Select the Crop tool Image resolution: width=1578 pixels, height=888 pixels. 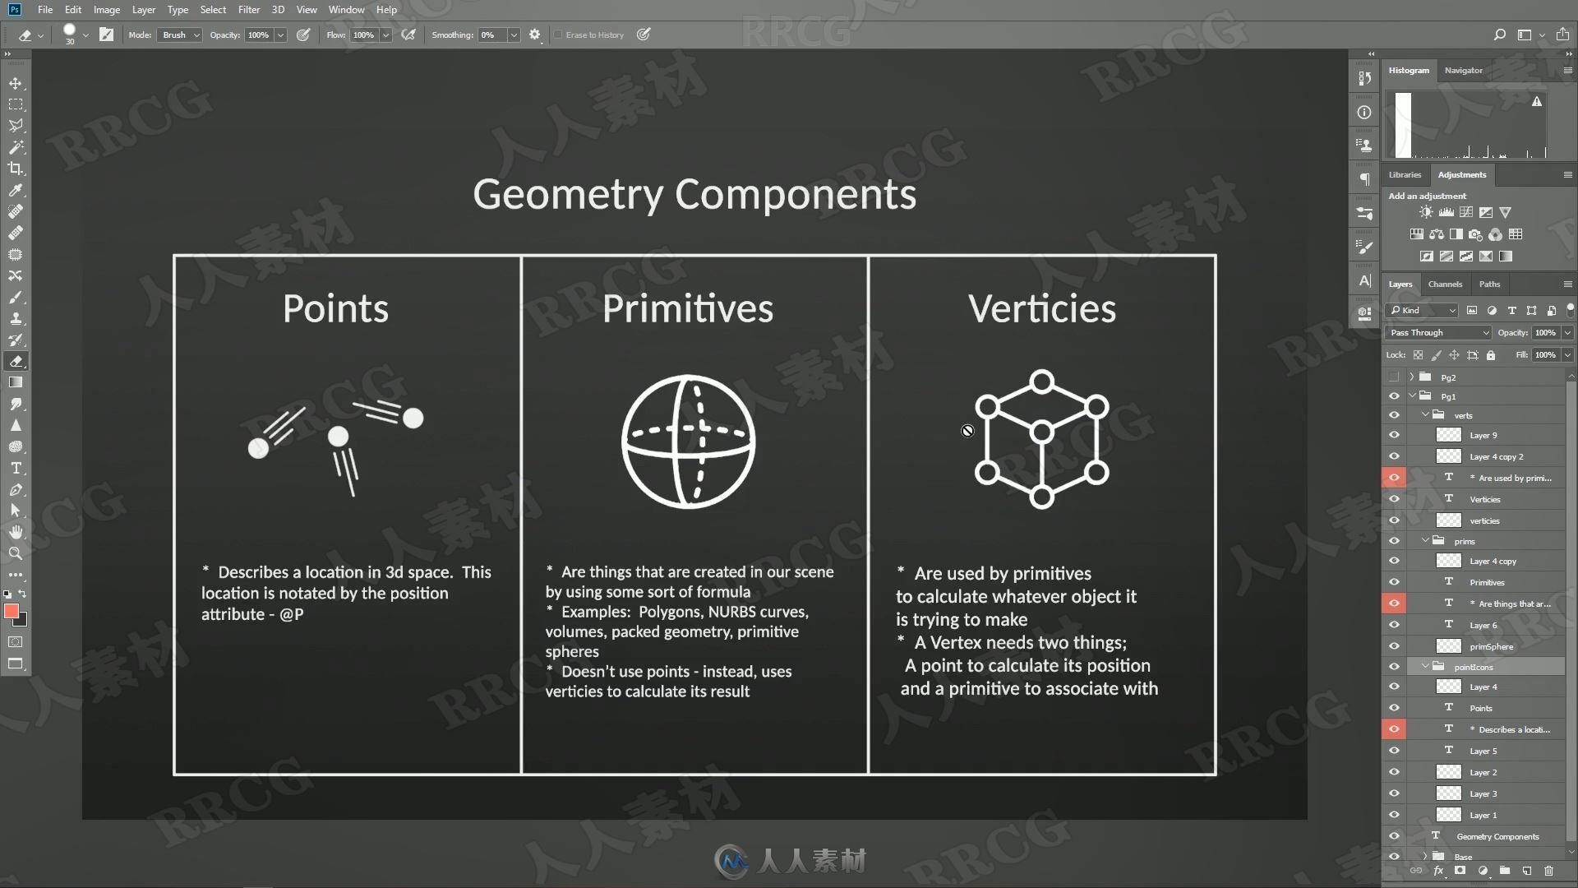coord(15,168)
